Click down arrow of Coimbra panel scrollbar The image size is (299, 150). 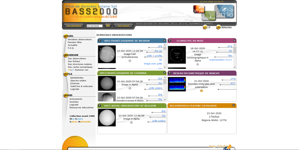tap(165, 100)
